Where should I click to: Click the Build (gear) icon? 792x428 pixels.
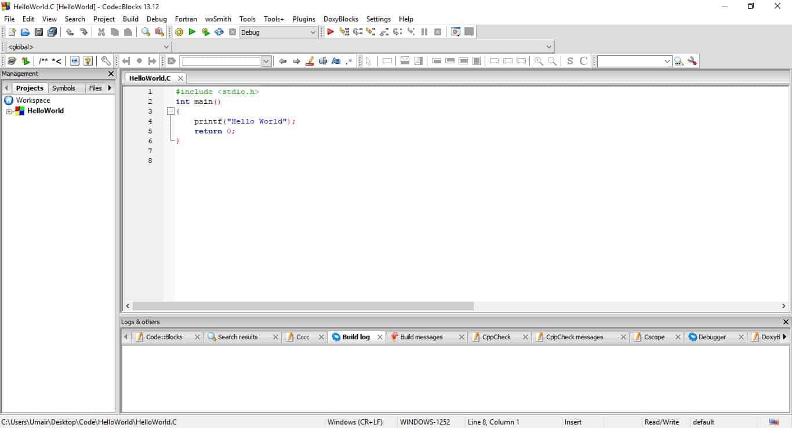tap(179, 32)
